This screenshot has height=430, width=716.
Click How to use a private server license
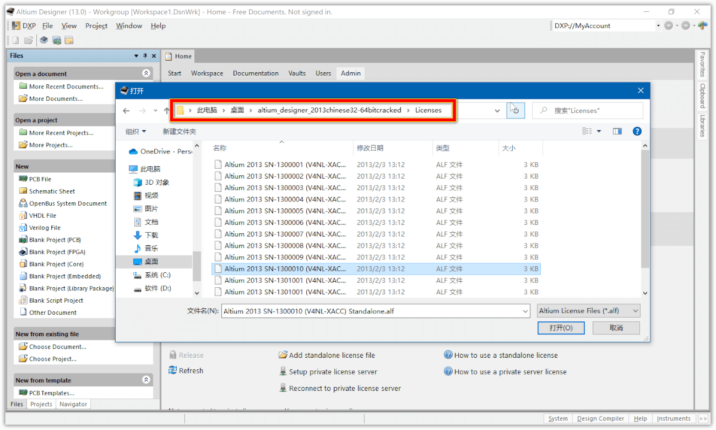(x=510, y=372)
